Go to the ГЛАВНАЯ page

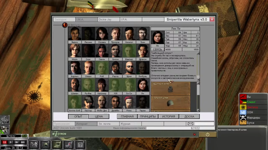pos(127,116)
